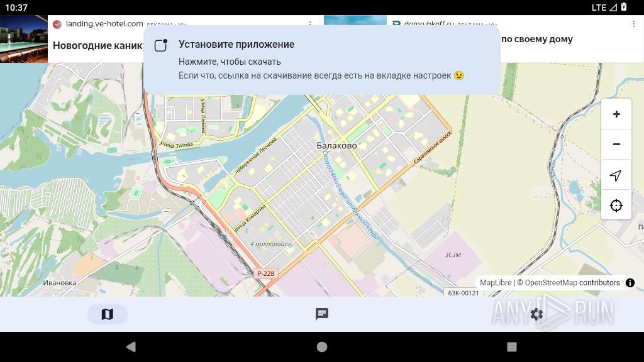Tap the battery icon in status bar

(624, 7)
